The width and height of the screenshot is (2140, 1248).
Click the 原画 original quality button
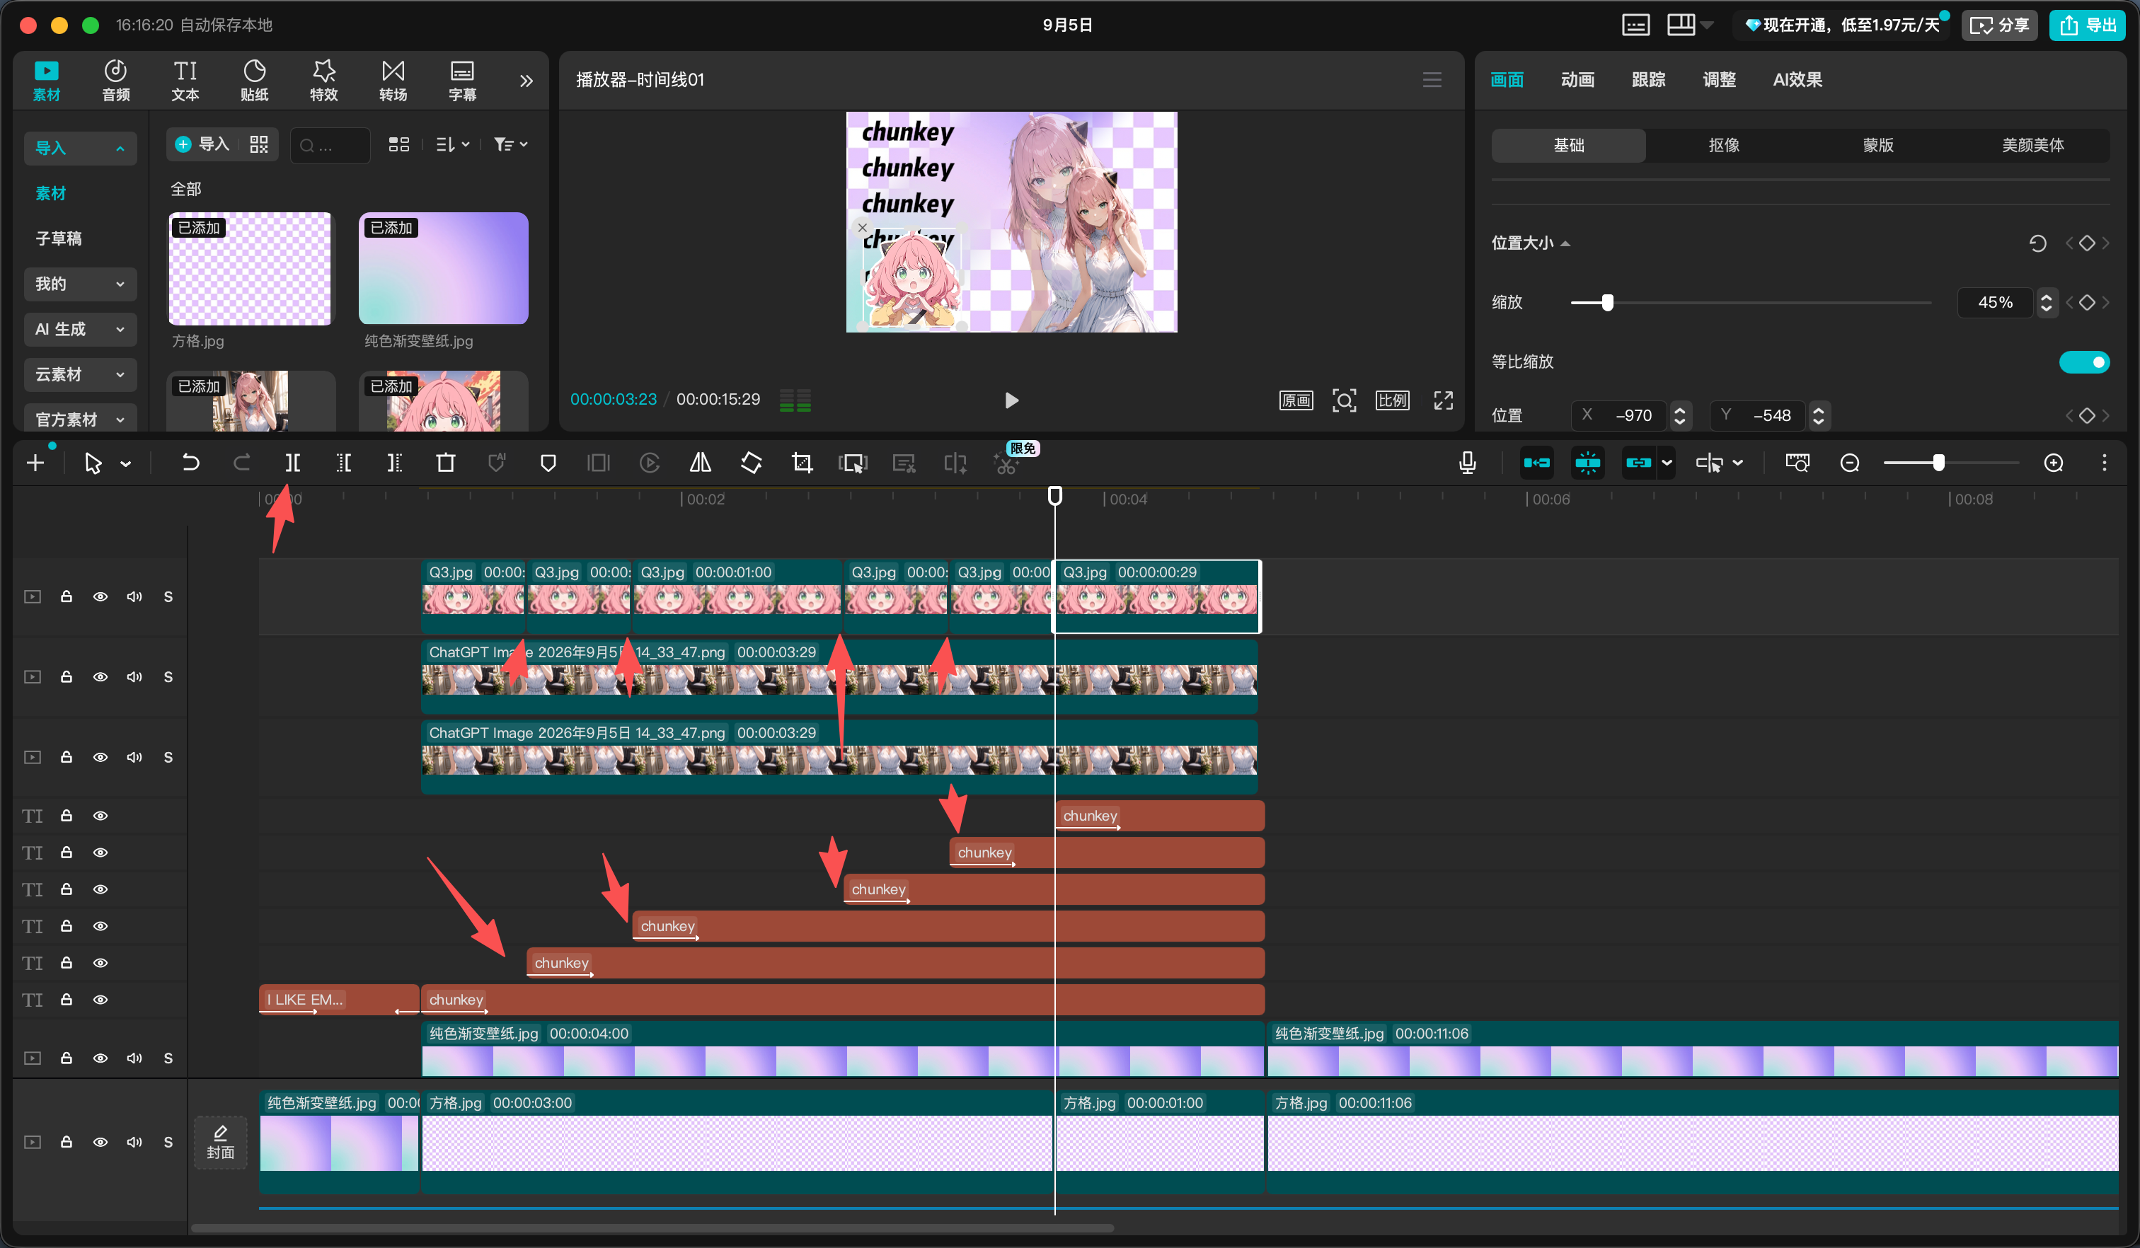[x=1296, y=400]
